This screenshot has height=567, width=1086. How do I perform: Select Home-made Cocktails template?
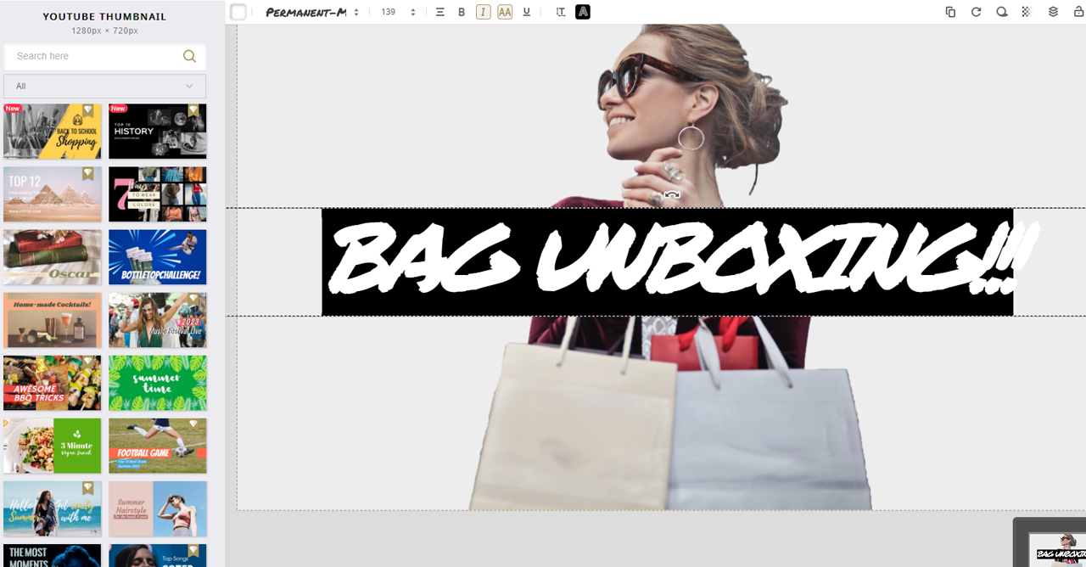tap(53, 320)
